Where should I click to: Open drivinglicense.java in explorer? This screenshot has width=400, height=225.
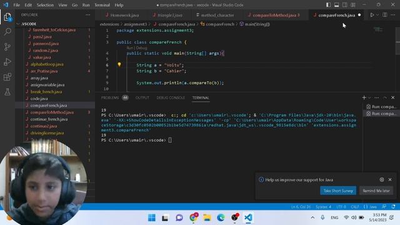(47, 133)
